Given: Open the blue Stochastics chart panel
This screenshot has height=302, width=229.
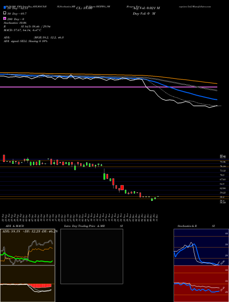Looking at the screenshot, I should tap(201, 247).
